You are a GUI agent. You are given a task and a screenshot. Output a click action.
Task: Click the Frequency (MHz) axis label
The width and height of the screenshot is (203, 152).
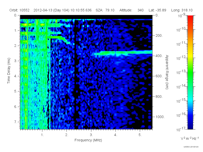[88, 140]
